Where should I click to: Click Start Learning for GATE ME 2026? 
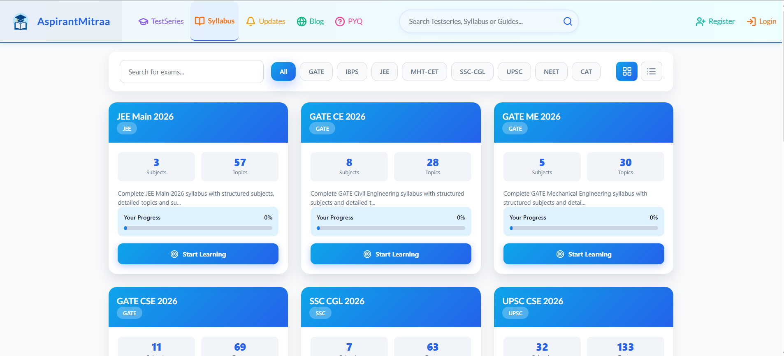pyautogui.click(x=584, y=254)
